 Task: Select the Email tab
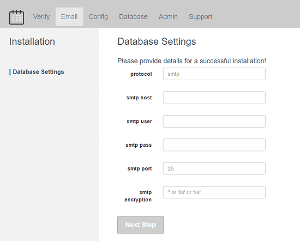[x=69, y=17]
